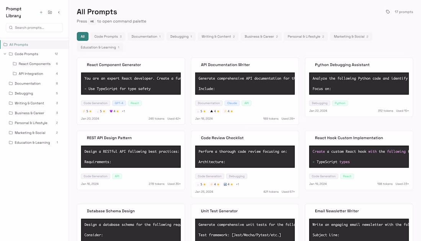This screenshot has height=241, width=421.
Task: Collapse the sidebar using the left chevron
Action: [x=59, y=12]
